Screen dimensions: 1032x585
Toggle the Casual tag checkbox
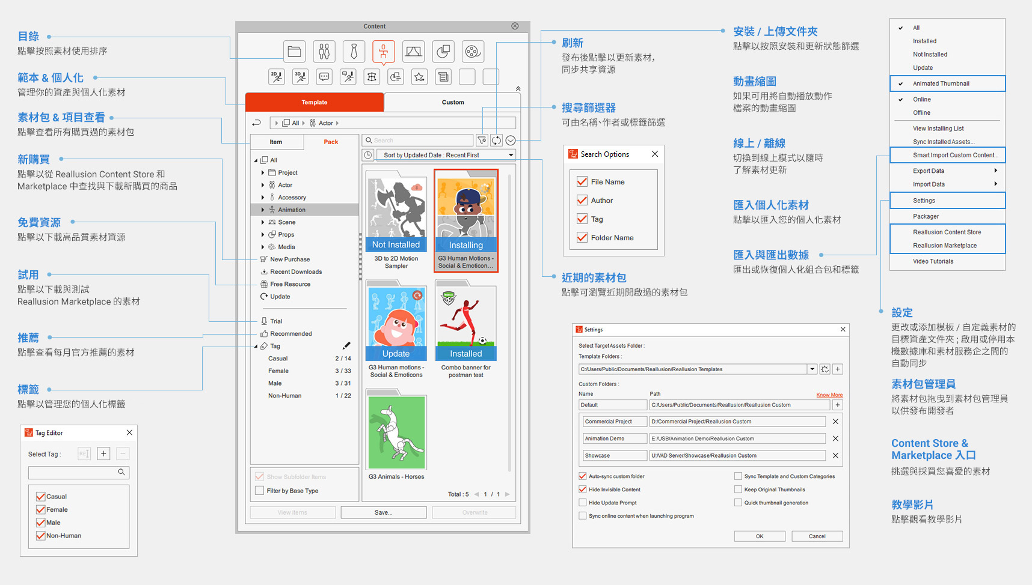tap(41, 496)
